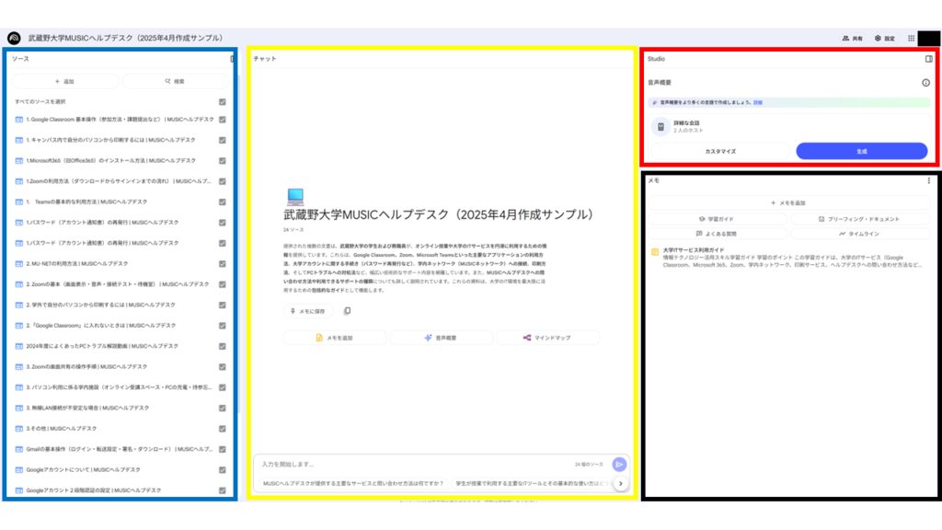Ask the suggested question MUSICヘルプデスクが提供する主要なサービス

pyautogui.click(x=353, y=484)
